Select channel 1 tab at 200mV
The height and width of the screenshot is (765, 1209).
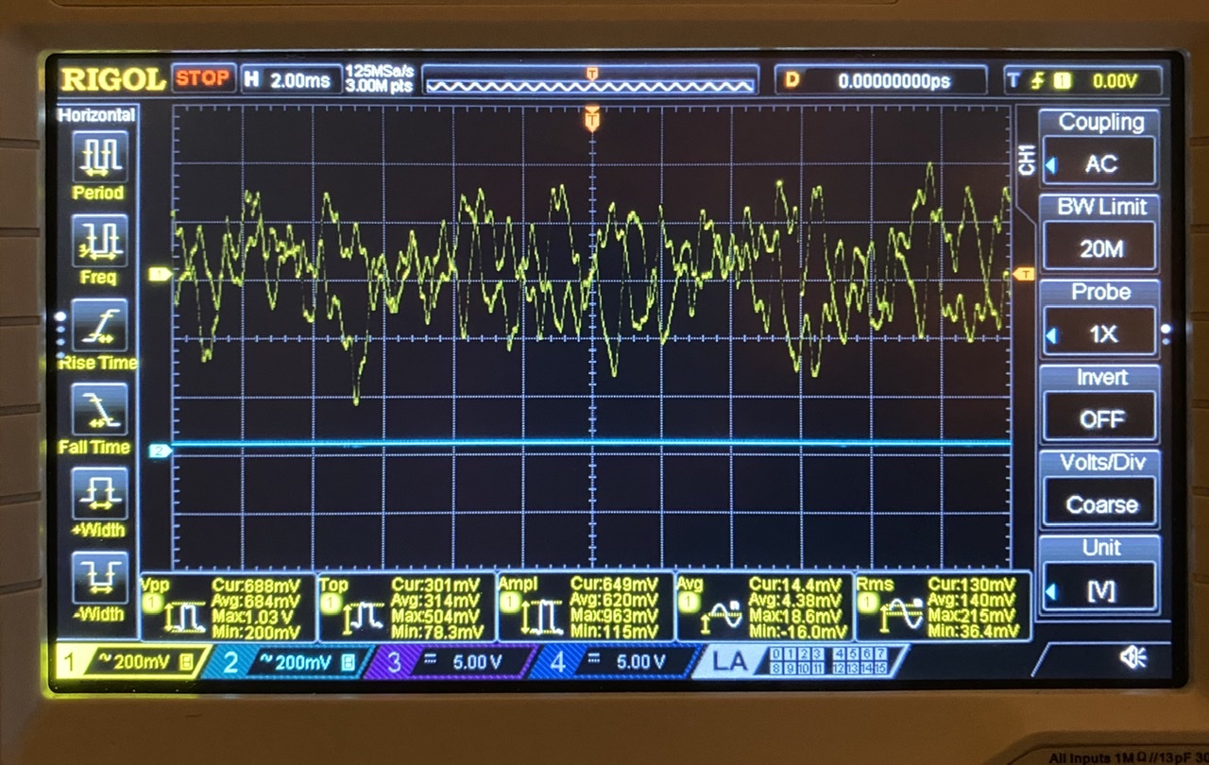coord(132,662)
